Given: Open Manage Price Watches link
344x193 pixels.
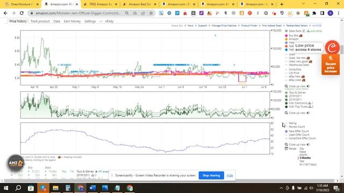Looking at the screenshot, I should [224, 26].
